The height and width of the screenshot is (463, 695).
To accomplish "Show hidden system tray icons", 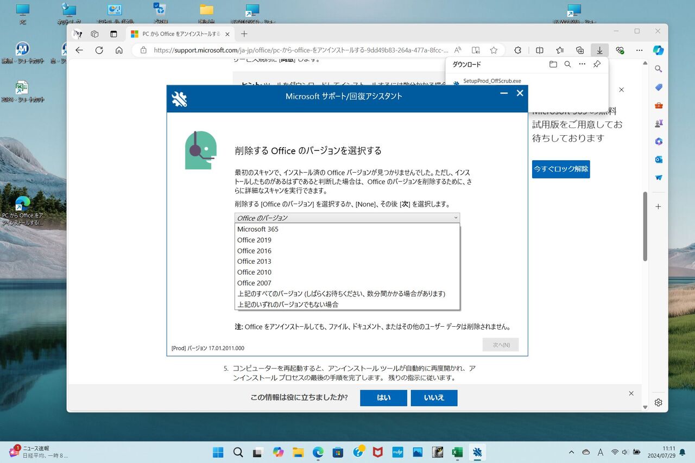I will [571, 452].
